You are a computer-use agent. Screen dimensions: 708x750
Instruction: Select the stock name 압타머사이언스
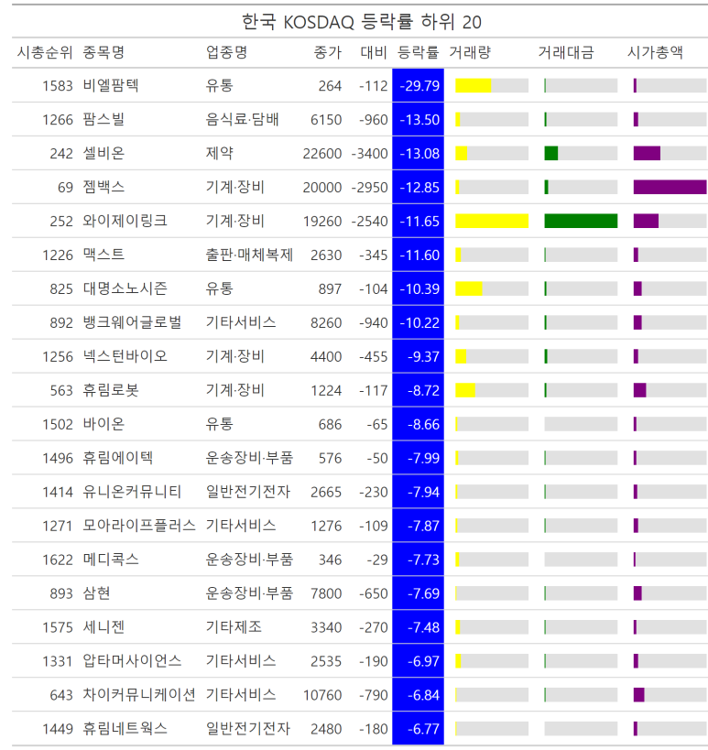(x=132, y=661)
